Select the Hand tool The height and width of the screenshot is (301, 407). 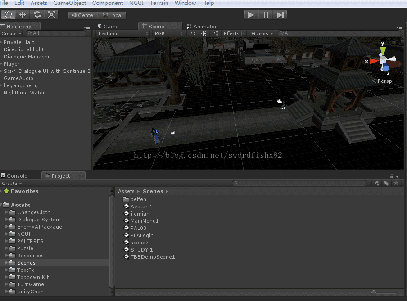point(8,15)
